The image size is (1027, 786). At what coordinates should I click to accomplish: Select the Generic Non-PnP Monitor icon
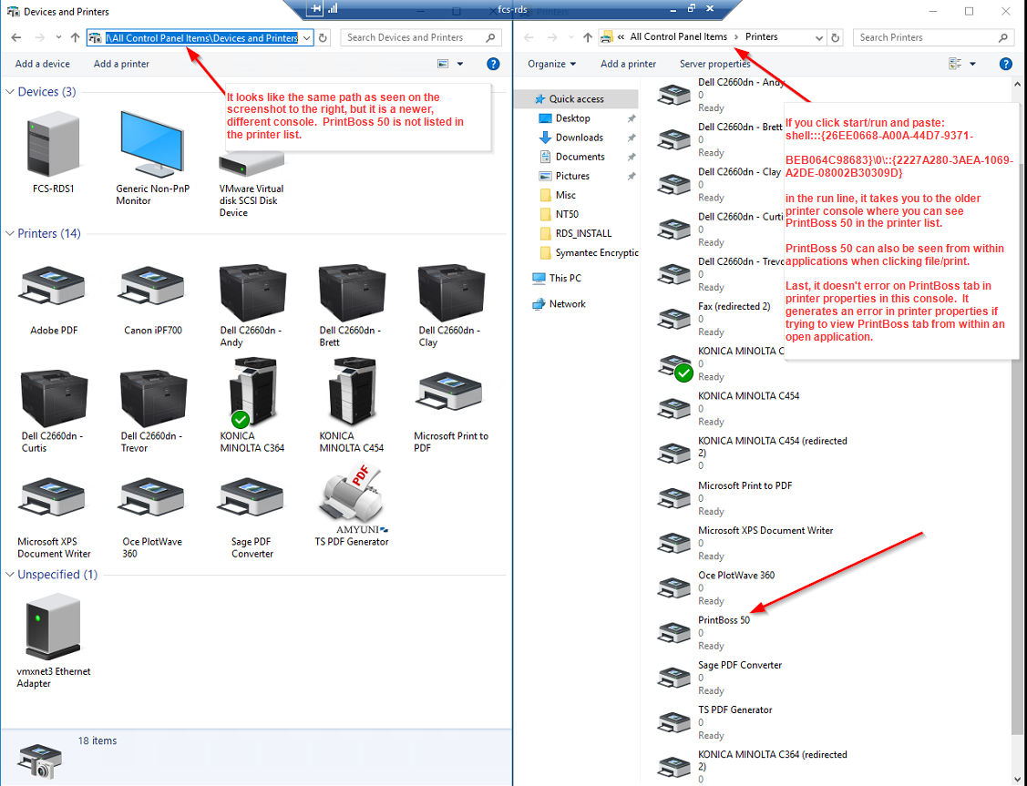(152, 144)
